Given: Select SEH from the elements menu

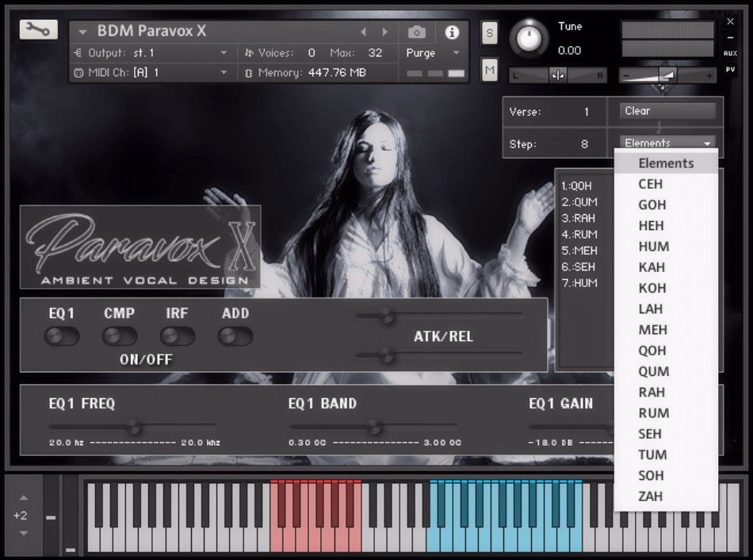Looking at the screenshot, I should 666,434.
